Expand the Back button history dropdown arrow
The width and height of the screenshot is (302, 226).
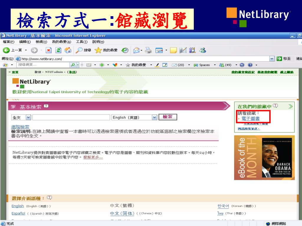(x=26, y=50)
